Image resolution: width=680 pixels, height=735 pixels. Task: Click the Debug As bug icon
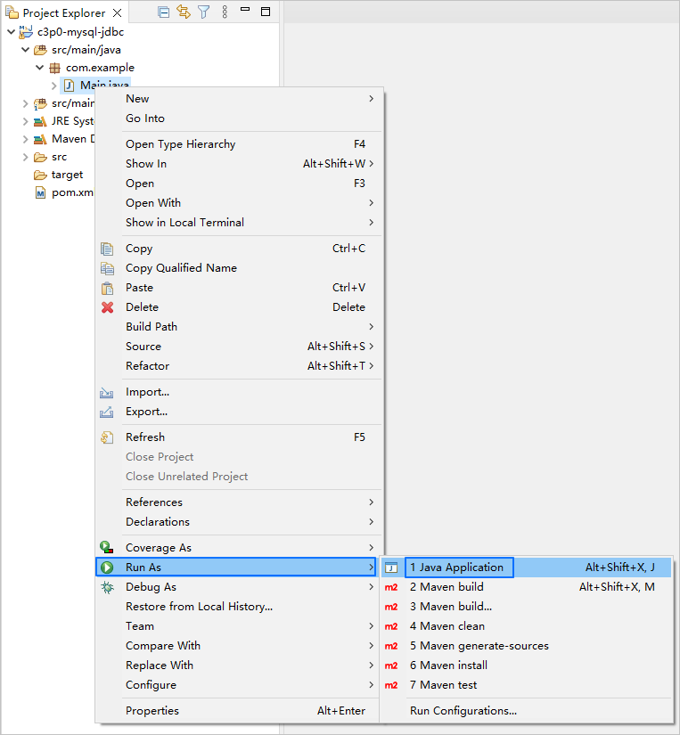108,587
